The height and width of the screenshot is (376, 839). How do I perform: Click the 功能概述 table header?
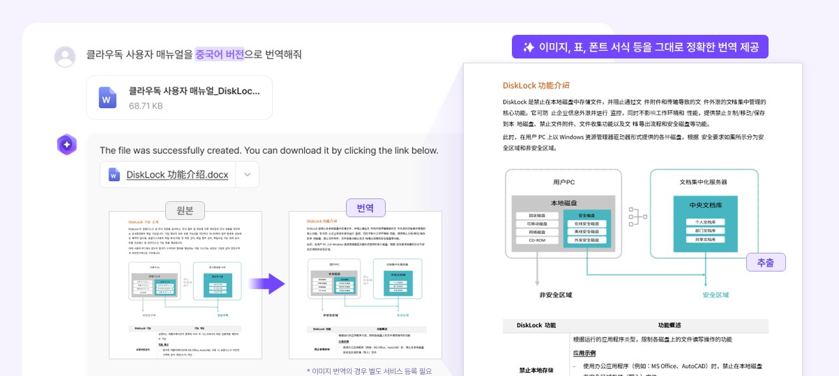670,325
